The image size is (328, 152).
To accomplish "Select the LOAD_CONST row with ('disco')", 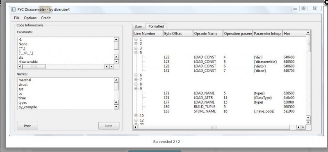I will (220, 71).
